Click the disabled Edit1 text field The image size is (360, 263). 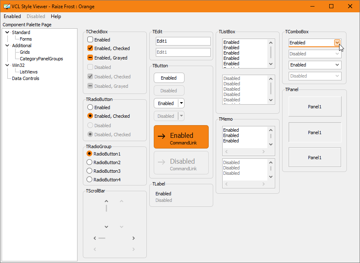(183, 52)
